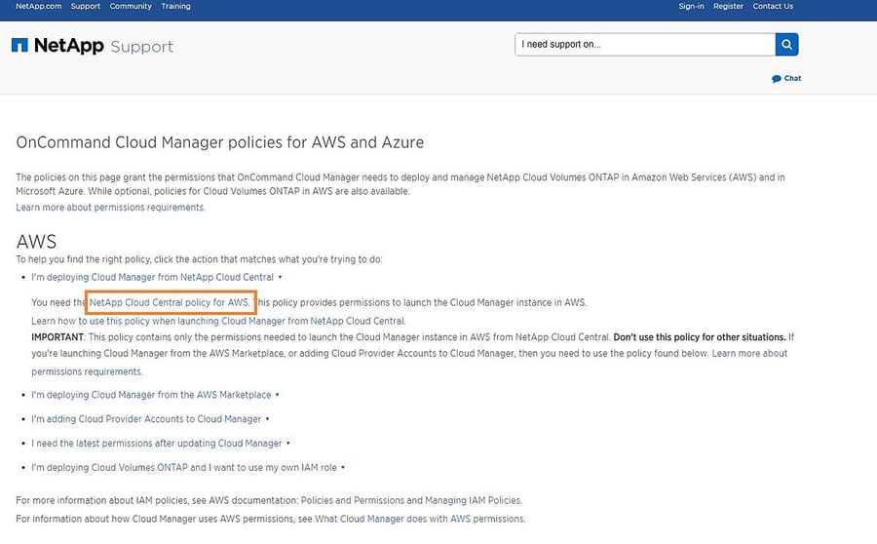Screen dimensions: 877x544
Task: Click in the 'I need support on...' field
Action: coord(643,44)
